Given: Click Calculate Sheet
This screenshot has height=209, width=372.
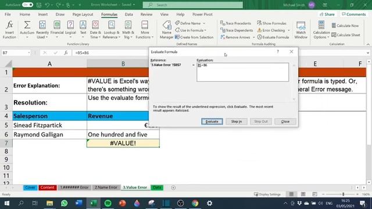Looking at the screenshot, I should tap(346, 35).
